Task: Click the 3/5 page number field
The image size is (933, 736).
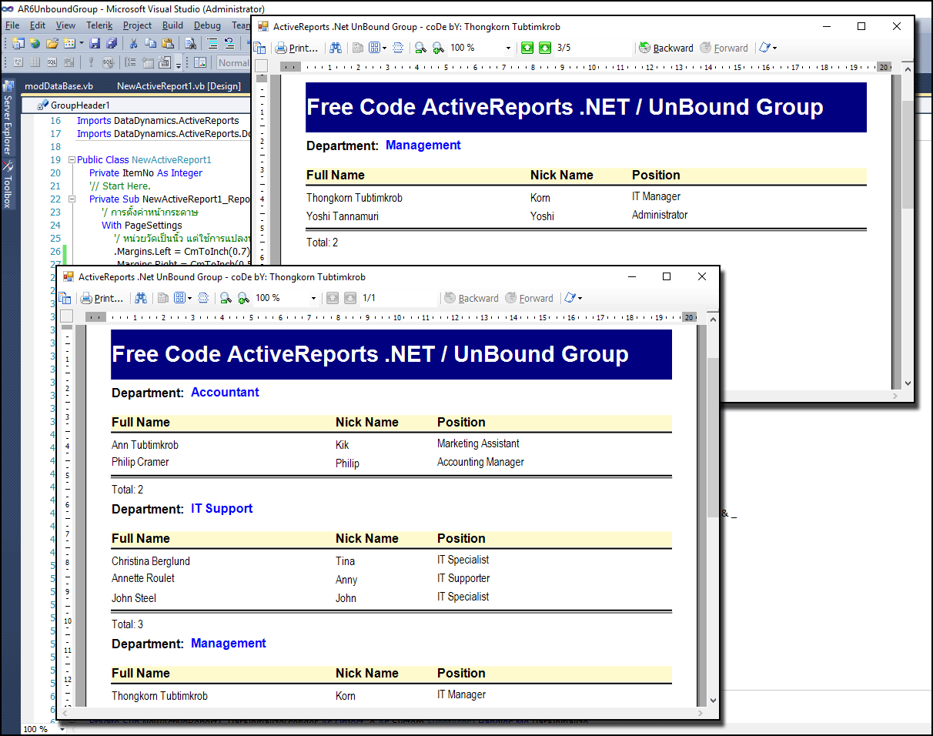Action: click(x=593, y=48)
